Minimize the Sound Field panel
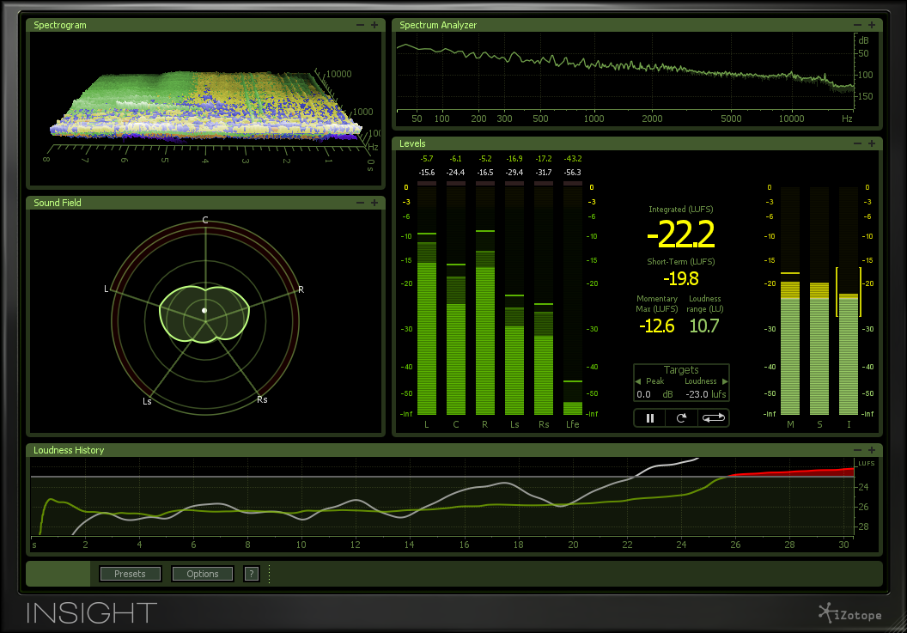 click(361, 204)
